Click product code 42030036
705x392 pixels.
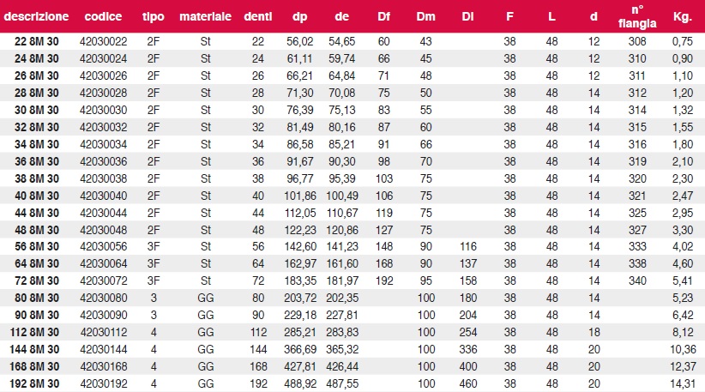(104, 161)
